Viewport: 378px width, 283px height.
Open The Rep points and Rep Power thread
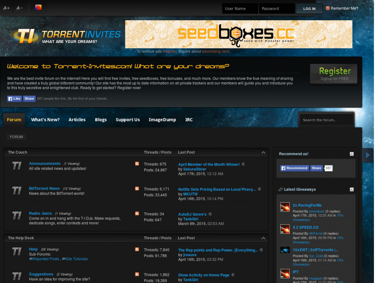218,250
